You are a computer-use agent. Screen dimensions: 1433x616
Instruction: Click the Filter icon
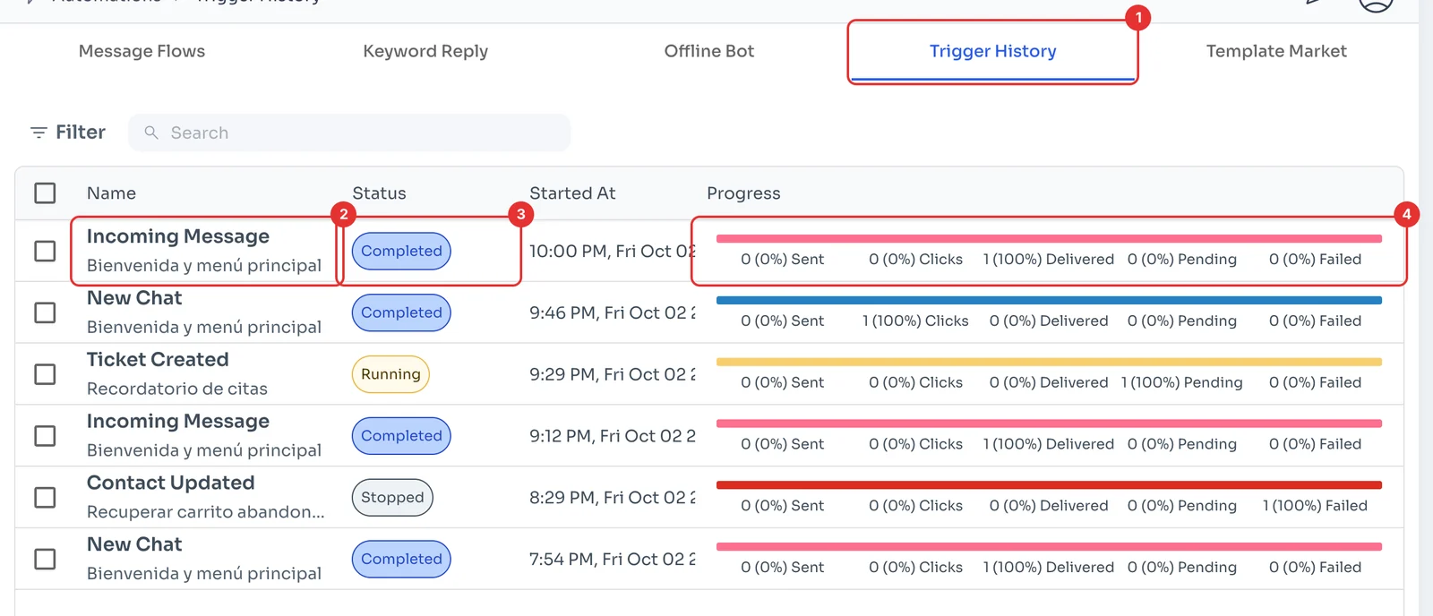[39, 133]
